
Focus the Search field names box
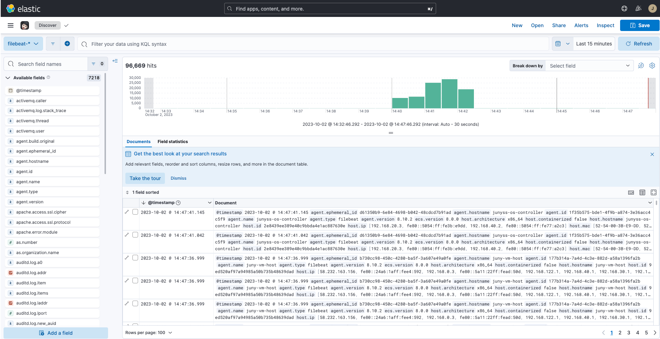pos(46,64)
